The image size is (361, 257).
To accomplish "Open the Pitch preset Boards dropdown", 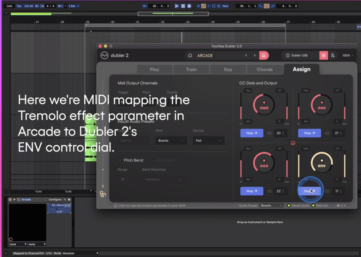I will click(171, 140).
